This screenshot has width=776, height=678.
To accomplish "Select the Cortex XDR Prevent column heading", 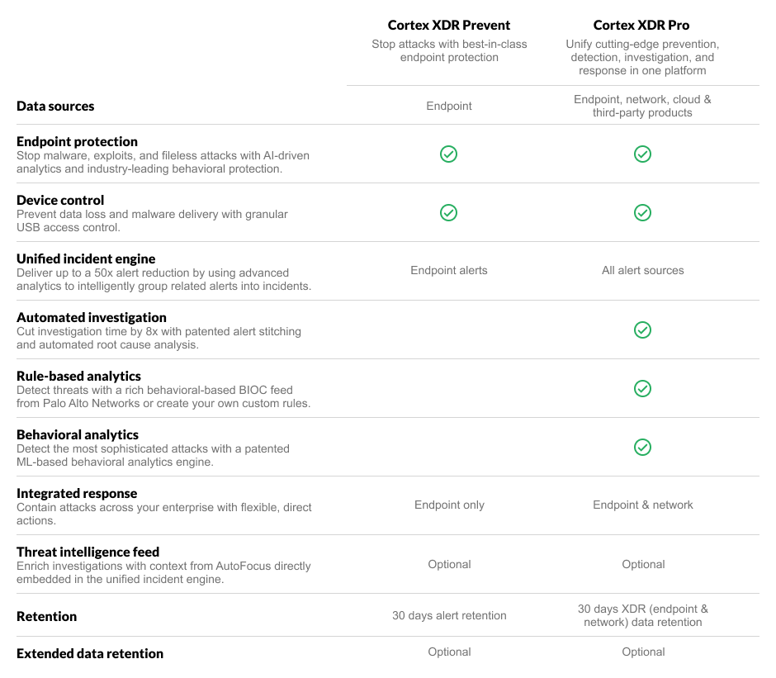I will [449, 26].
